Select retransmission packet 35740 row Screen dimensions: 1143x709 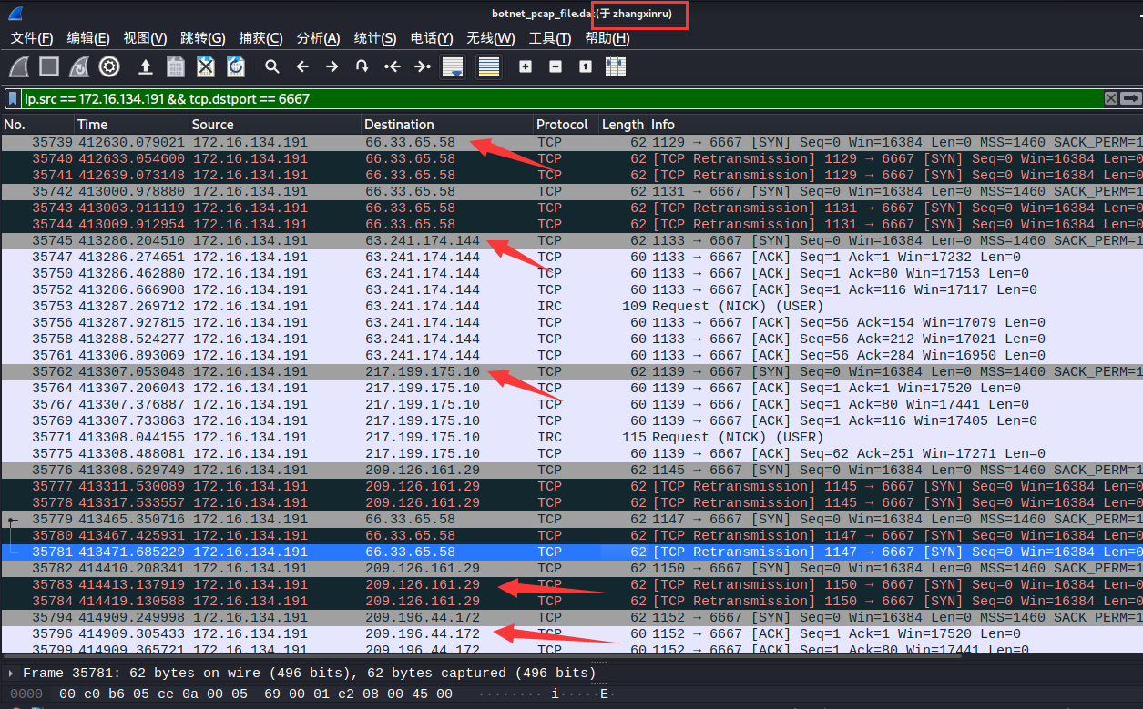[x=571, y=158]
